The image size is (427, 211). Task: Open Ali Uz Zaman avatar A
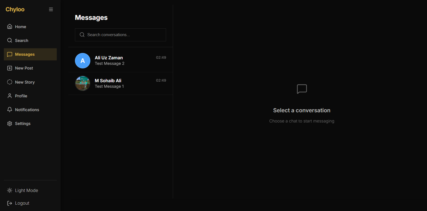click(83, 61)
